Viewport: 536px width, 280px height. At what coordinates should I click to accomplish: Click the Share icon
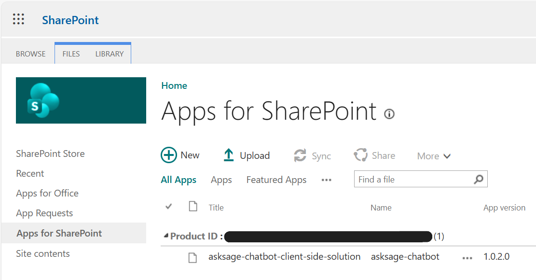click(x=361, y=155)
